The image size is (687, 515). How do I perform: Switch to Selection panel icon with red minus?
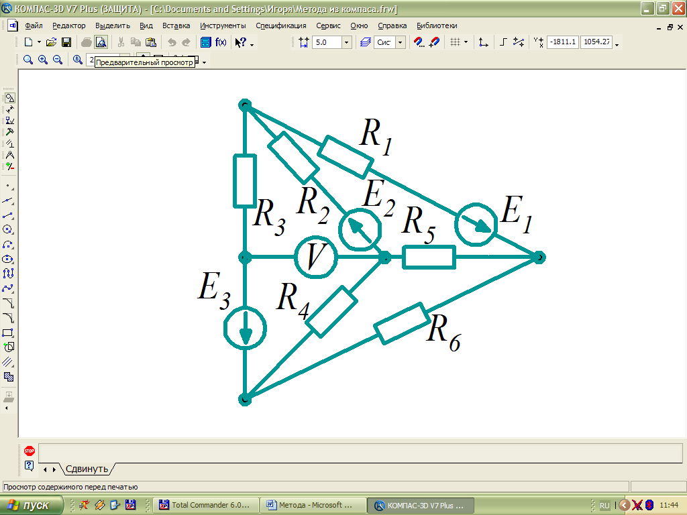tap(9, 166)
